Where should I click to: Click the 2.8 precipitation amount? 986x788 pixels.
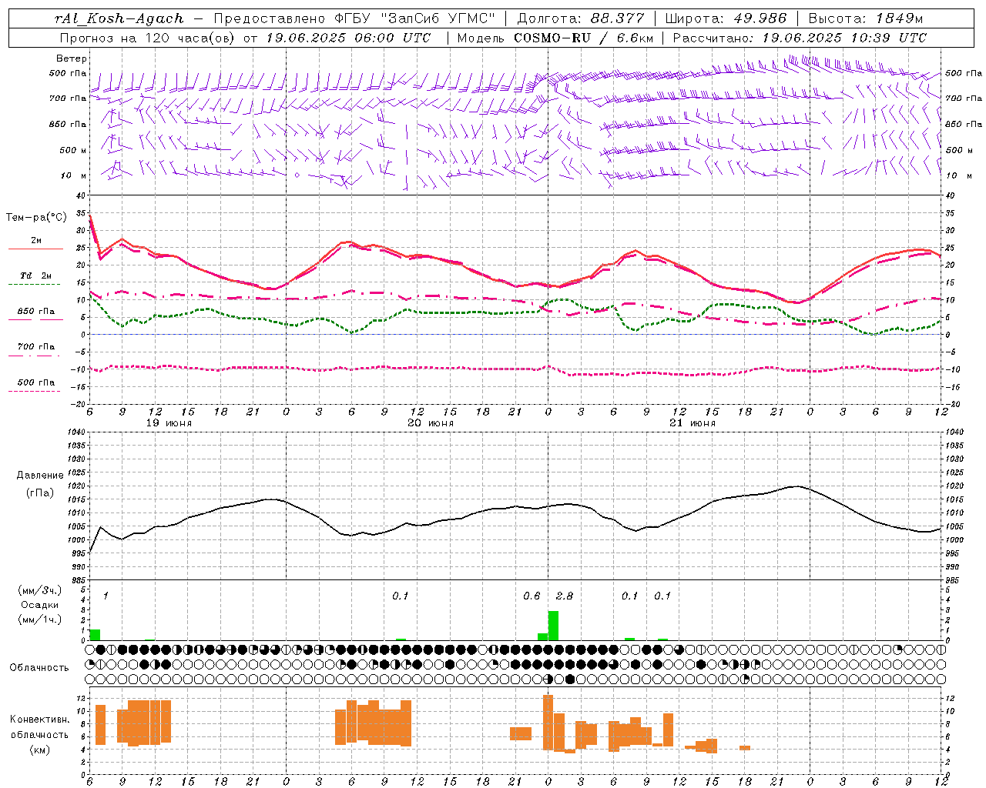click(564, 596)
